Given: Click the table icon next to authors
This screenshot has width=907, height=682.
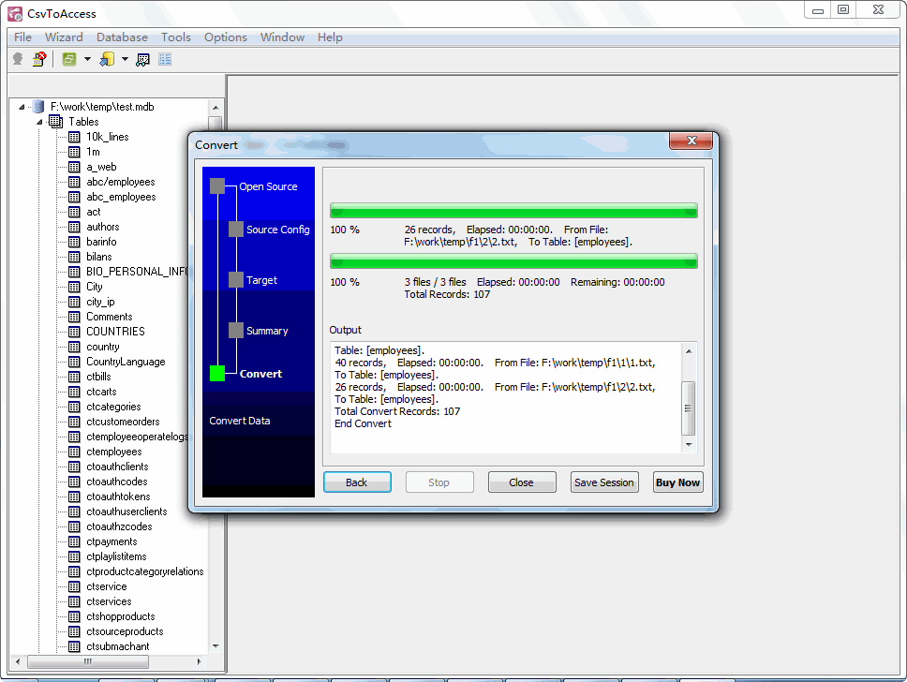Looking at the screenshot, I should (74, 227).
